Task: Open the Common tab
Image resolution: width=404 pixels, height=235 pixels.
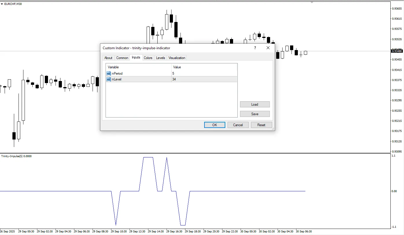Action: pyautogui.click(x=122, y=58)
